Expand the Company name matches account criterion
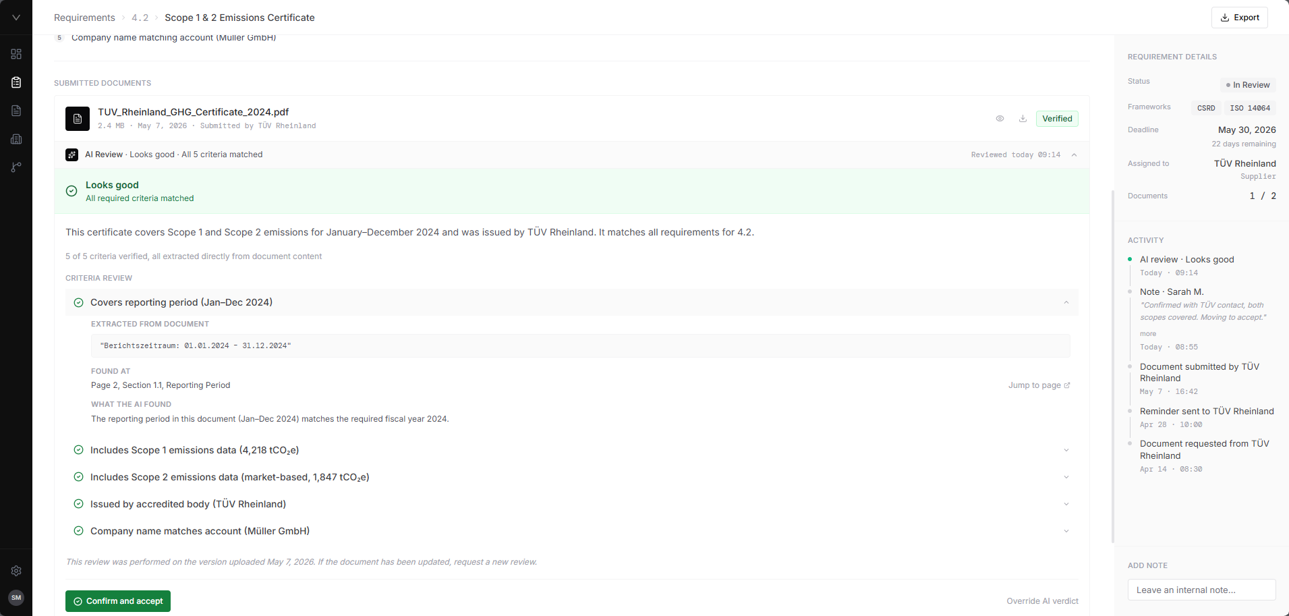Viewport: 1289px width, 616px height. [x=1066, y=531]
